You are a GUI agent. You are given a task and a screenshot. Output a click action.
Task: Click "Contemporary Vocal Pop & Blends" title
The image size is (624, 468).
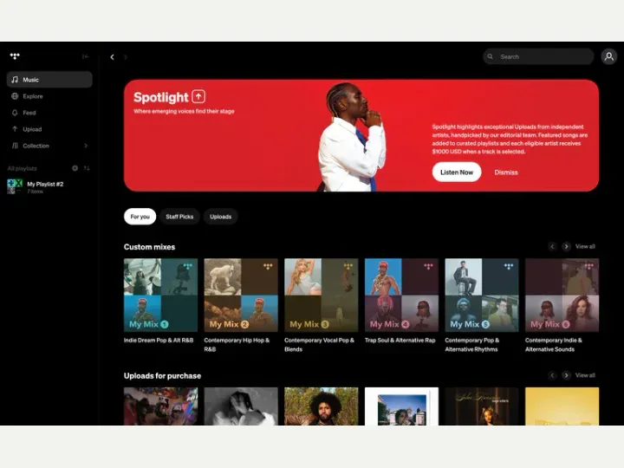319,345
